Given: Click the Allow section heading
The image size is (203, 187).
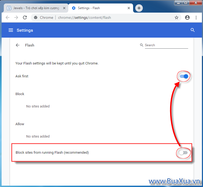Looking at the screenshot, I should tap(20, 124).
